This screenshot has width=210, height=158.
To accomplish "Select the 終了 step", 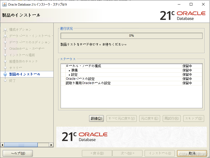I will tap(12, 81).
